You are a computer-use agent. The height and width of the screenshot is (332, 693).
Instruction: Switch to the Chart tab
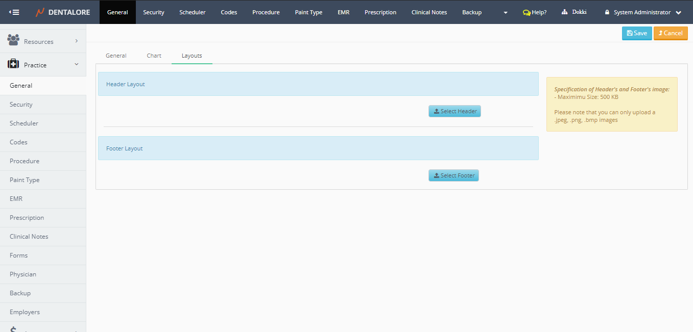click(154, 56)
